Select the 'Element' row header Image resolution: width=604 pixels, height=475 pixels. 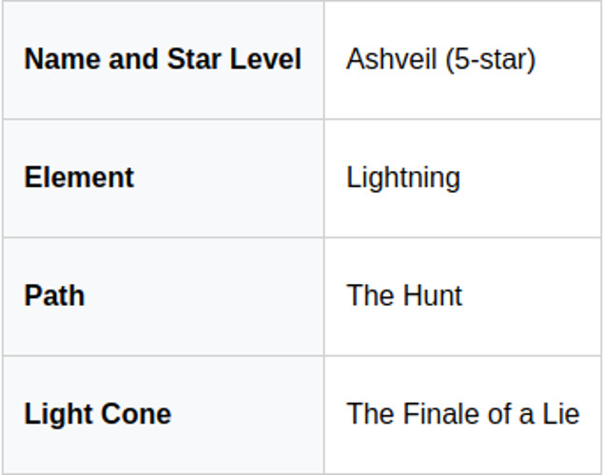tap(79, 178)
